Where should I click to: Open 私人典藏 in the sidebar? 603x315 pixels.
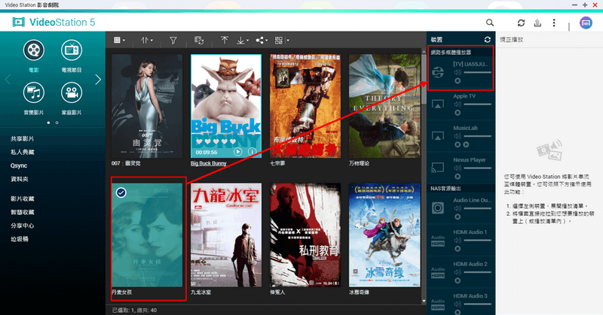click(x=23, y=153)
